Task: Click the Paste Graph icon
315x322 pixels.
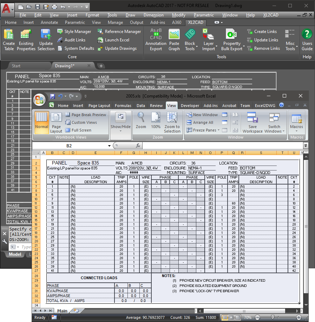Action: pos(174,35)
